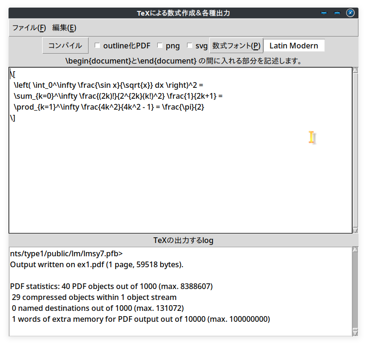Open the 編集(E) menu
Image resolution: width=367 pixels, height=346 pixels.
[64, 28]
